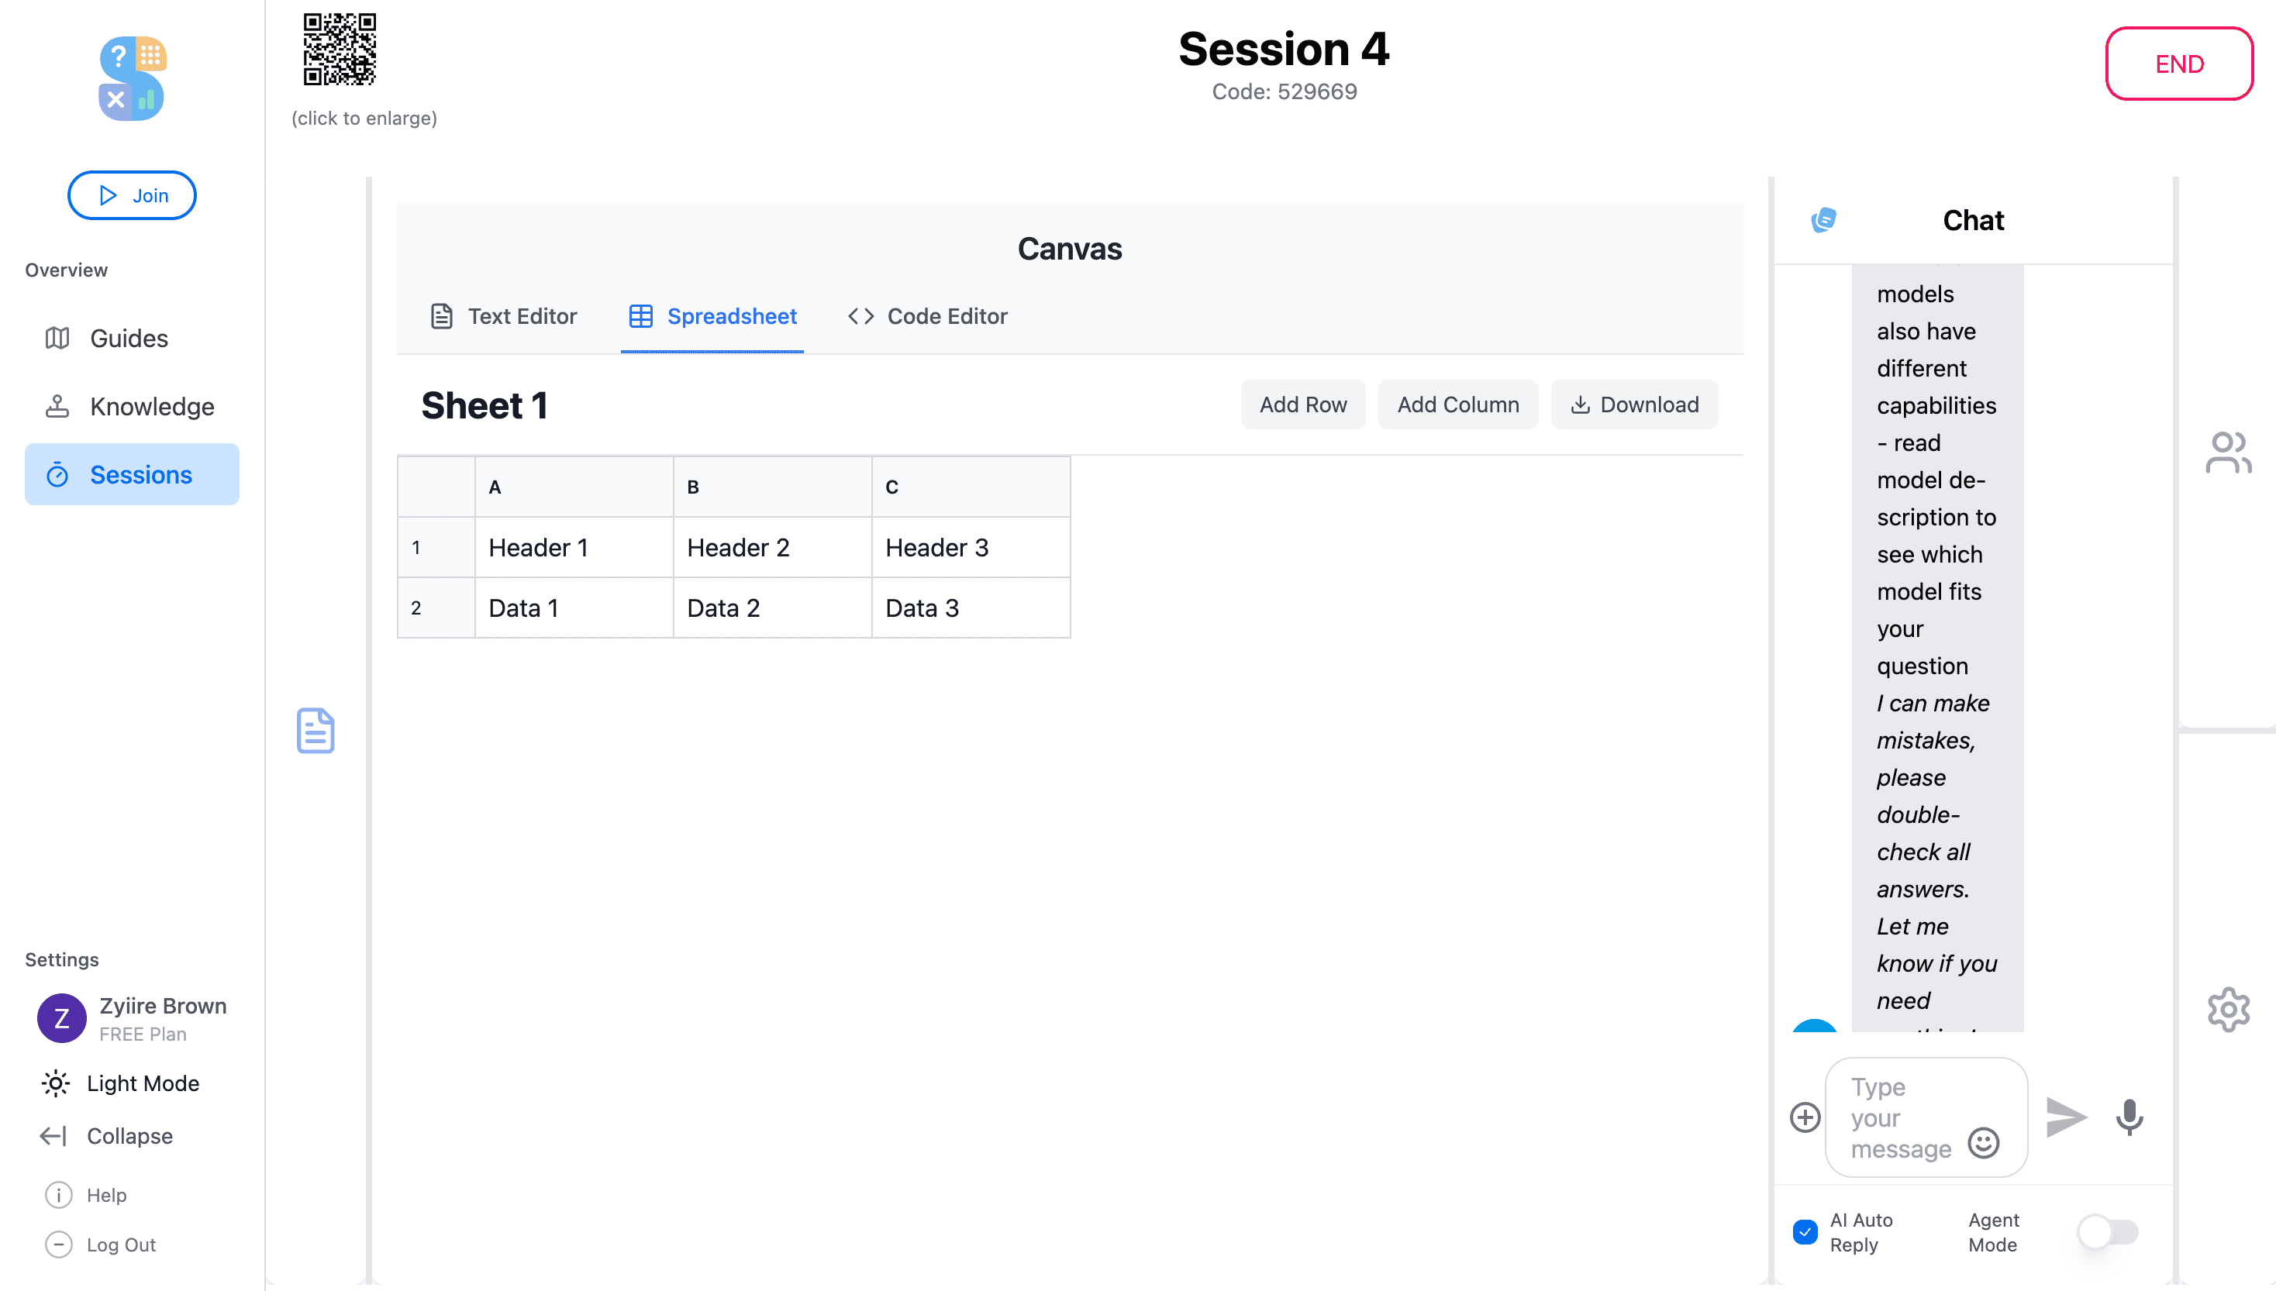Open the emoji picker in message box
This screenshot has height=1291, width=2276.
point(1985,1142)
